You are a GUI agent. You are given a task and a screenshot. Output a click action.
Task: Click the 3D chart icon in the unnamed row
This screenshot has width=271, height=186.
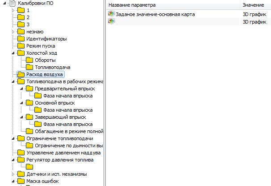(x=111, y=22)
